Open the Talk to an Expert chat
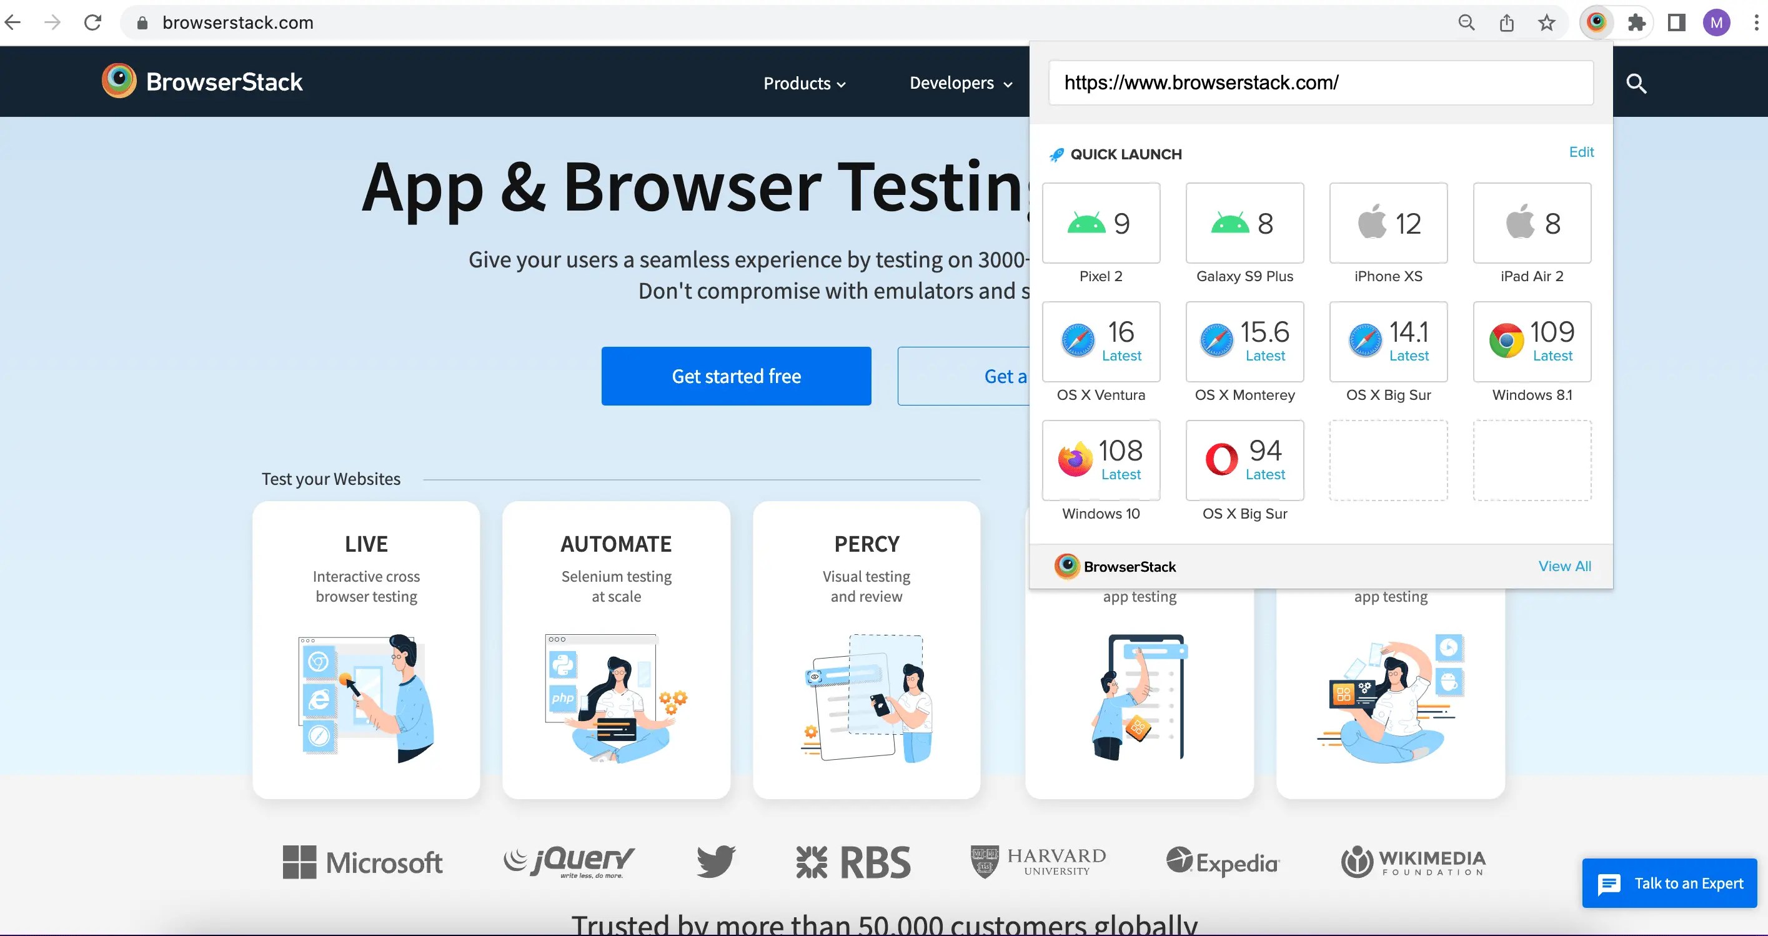The width and height of the screenshot is (1768, 936). point(1670,883)
